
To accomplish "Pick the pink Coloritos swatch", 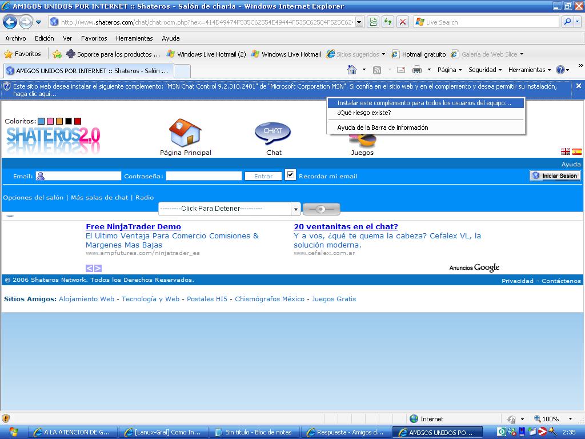I will [50, 121].
